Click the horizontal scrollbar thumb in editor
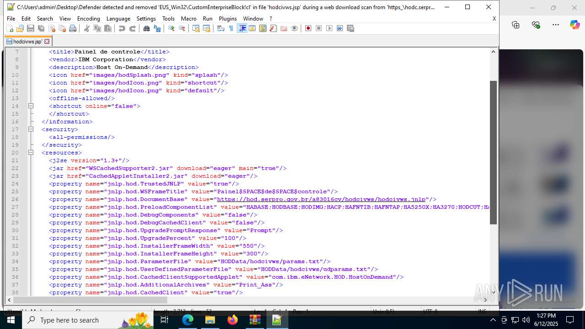585x329 pixels. click(x=90, y=300)
